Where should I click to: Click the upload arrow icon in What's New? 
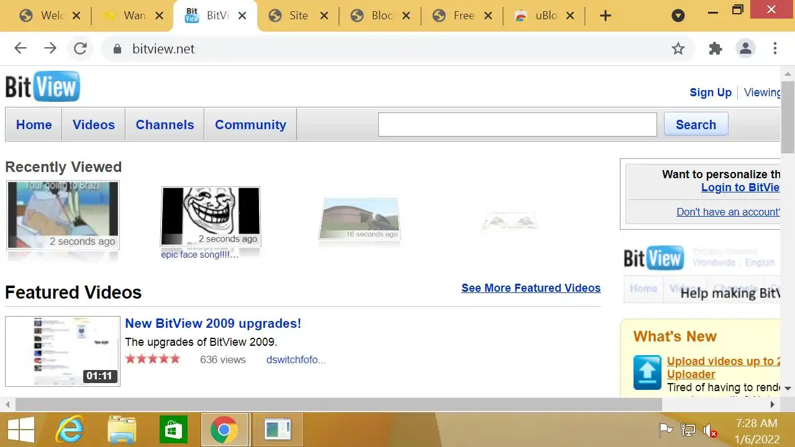(x=647, y=372)
